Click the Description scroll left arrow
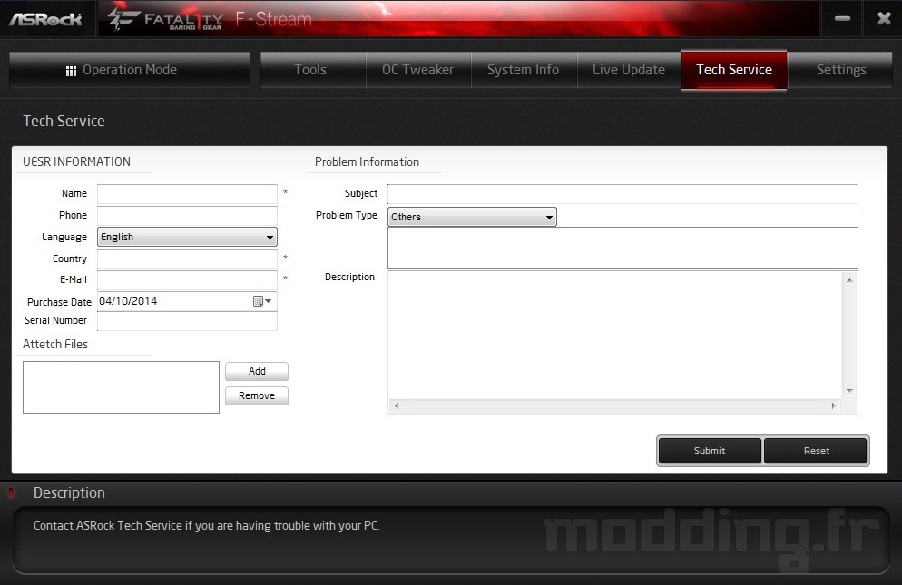The height and width of the screenshot is (585, 902). (x=397, y=406)
